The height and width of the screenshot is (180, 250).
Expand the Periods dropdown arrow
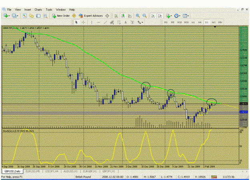coord(180,16)
